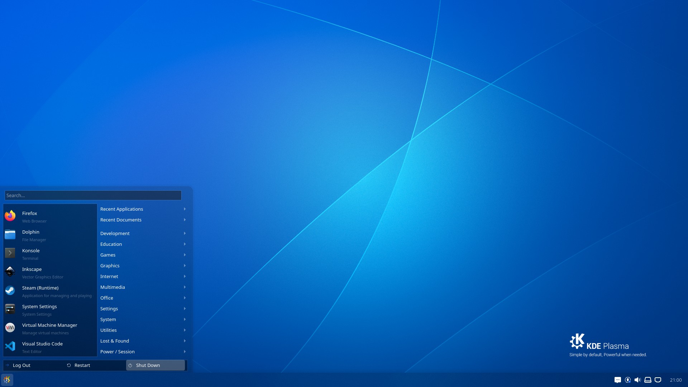This screenshot has height=387, width=688.
Task: Open the Lost & Found menu item
Action: click(x=143, y=341)
